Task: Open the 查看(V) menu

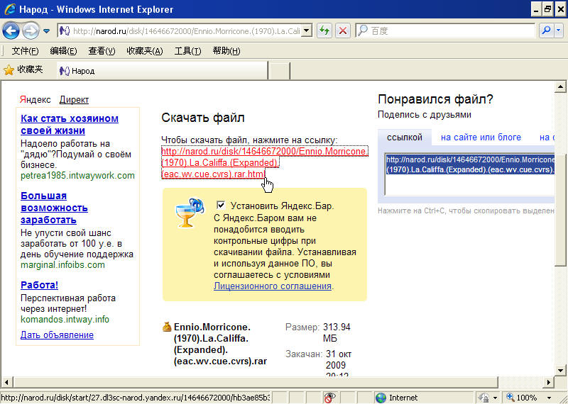Action: click(x=102, y=51)
